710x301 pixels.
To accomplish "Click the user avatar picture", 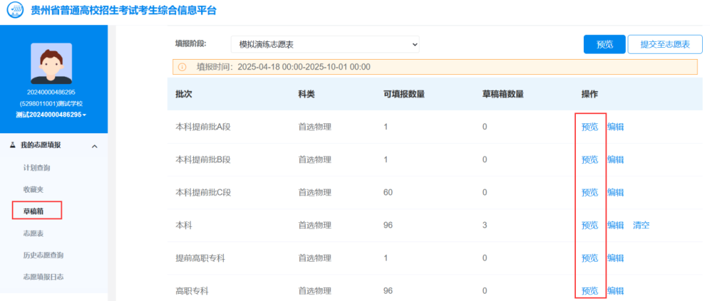I will click(x=51, y=63).
